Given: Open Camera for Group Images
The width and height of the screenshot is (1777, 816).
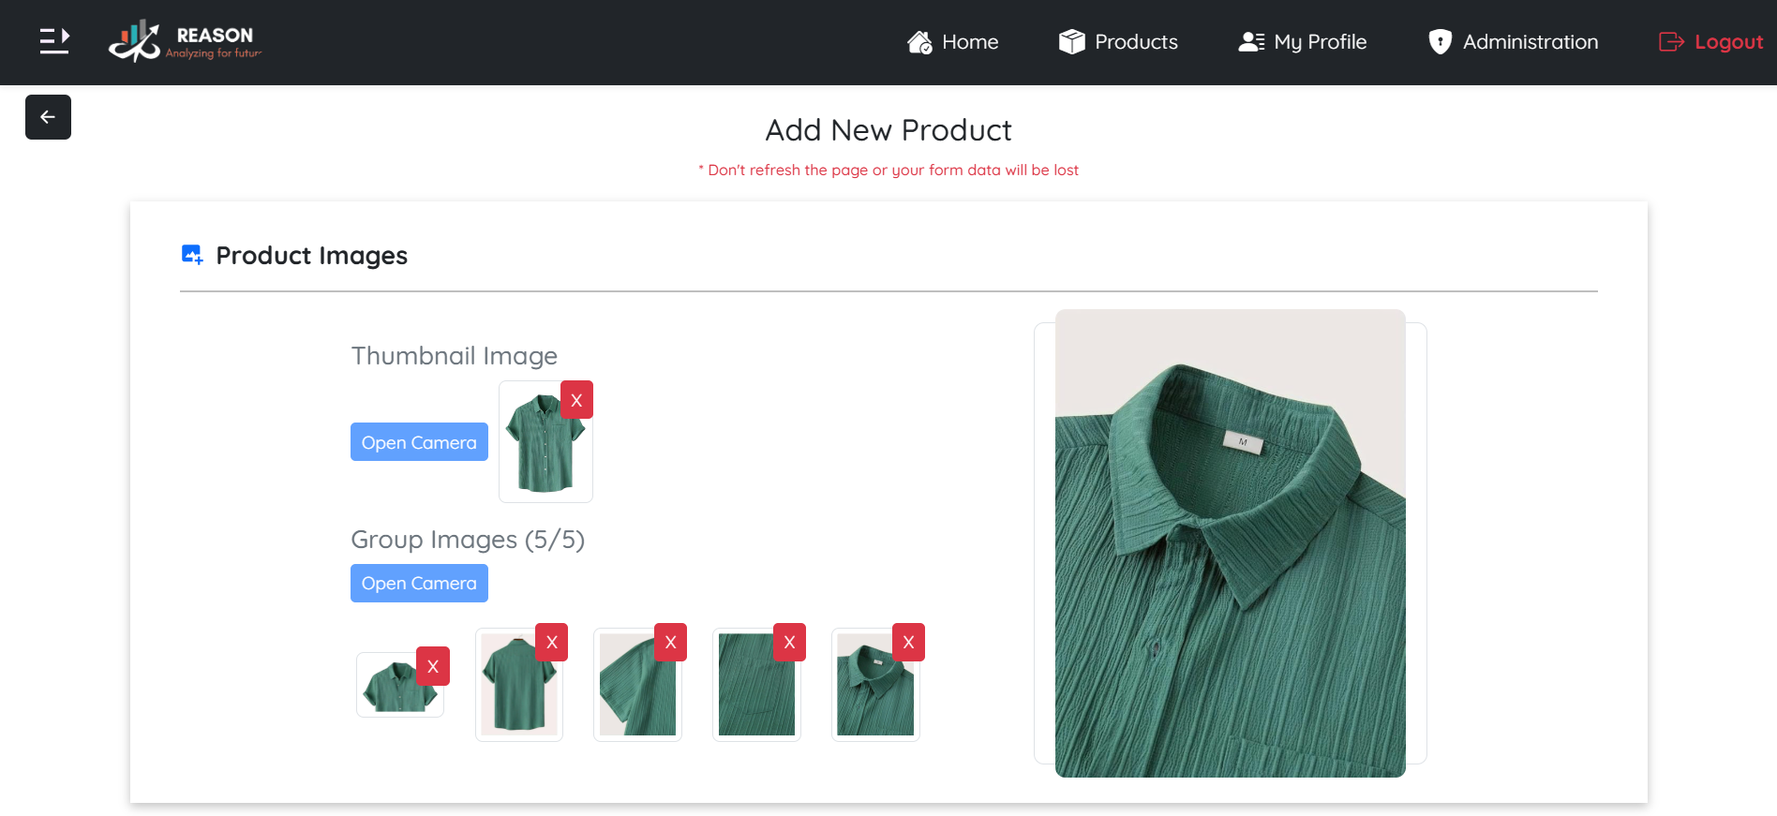Looking at the screenshot, I should pyautogui.click(x=419, y=583).
